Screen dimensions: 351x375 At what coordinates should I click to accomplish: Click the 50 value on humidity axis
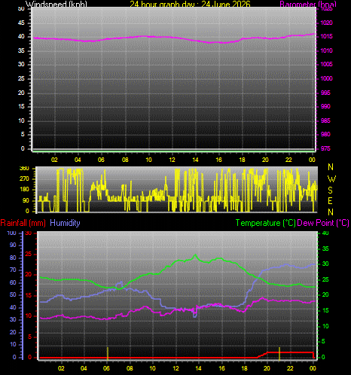point(13,294)
